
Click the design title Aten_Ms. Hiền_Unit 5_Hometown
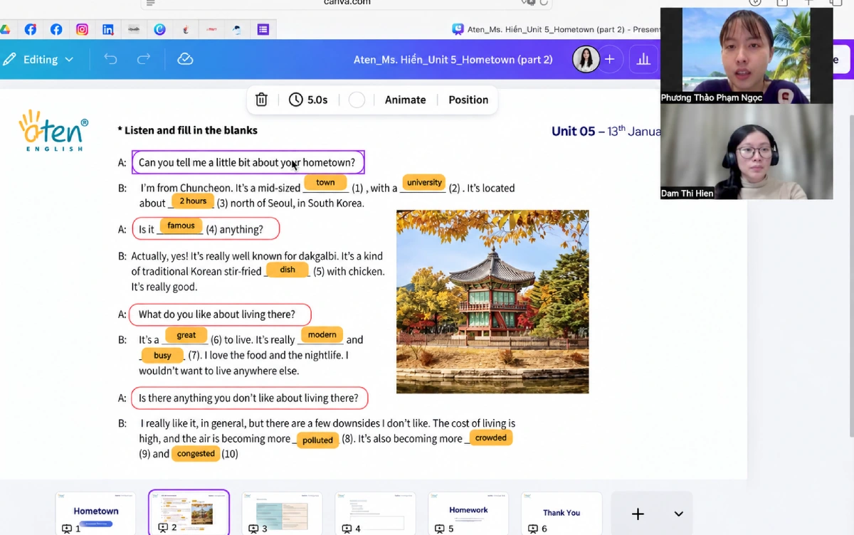453,59
